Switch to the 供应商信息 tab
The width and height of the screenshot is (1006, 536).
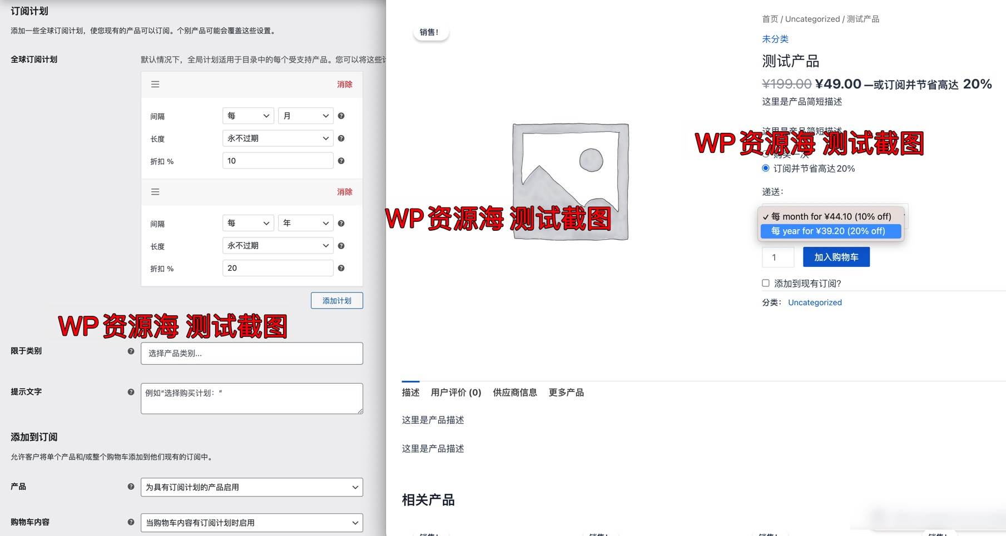click(515, 393)
